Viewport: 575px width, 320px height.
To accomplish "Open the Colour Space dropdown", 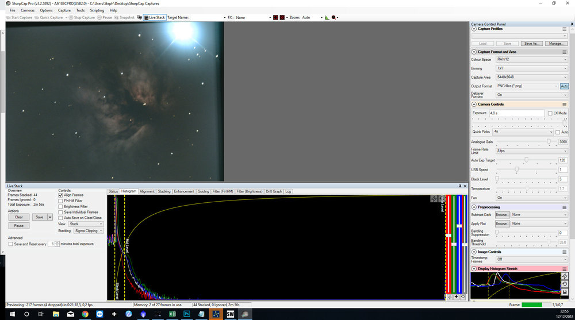I will click(531, 59).
